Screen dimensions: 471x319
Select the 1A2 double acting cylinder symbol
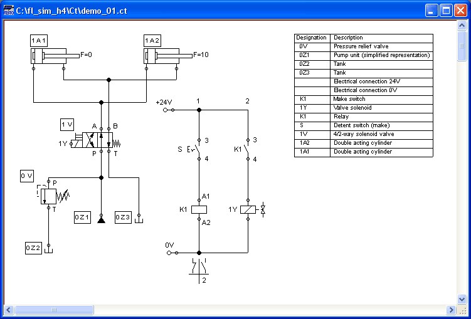point(168,56)
